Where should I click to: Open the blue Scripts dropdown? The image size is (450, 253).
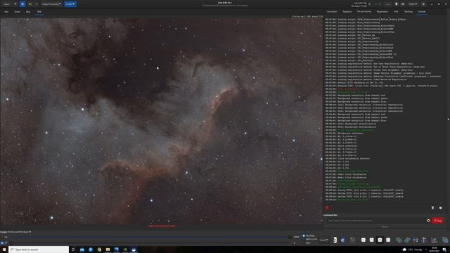[x=70, y=4]
